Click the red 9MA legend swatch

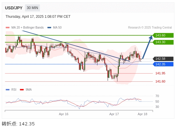22,90
